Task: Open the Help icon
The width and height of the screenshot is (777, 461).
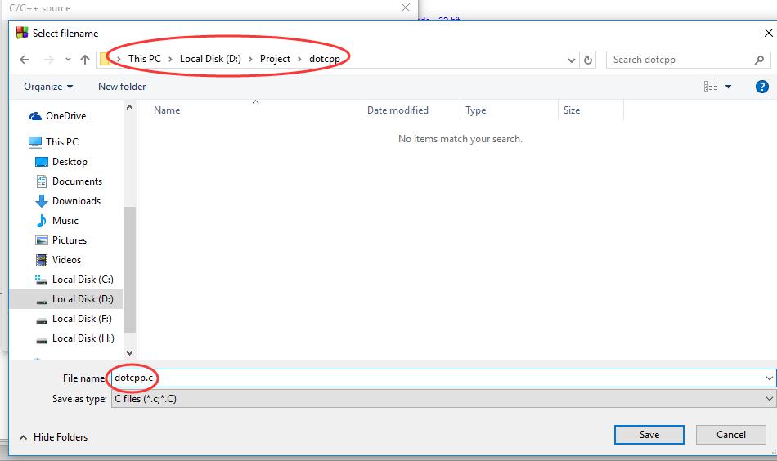Action: pos(761,87)
